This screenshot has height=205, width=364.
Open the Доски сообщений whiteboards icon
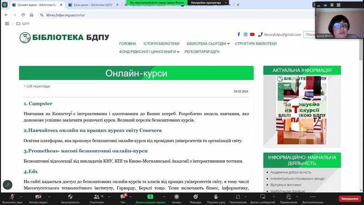[263, 197]
